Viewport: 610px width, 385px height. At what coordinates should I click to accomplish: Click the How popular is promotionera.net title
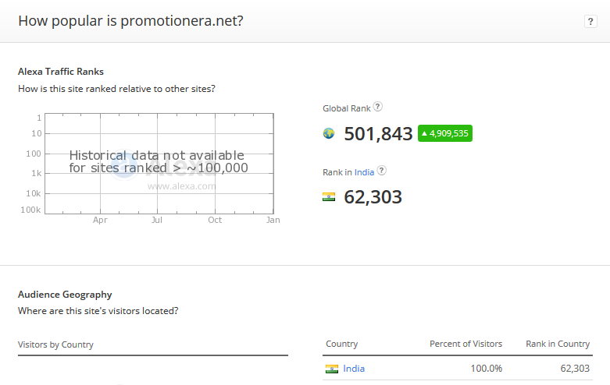coord(130,21)
